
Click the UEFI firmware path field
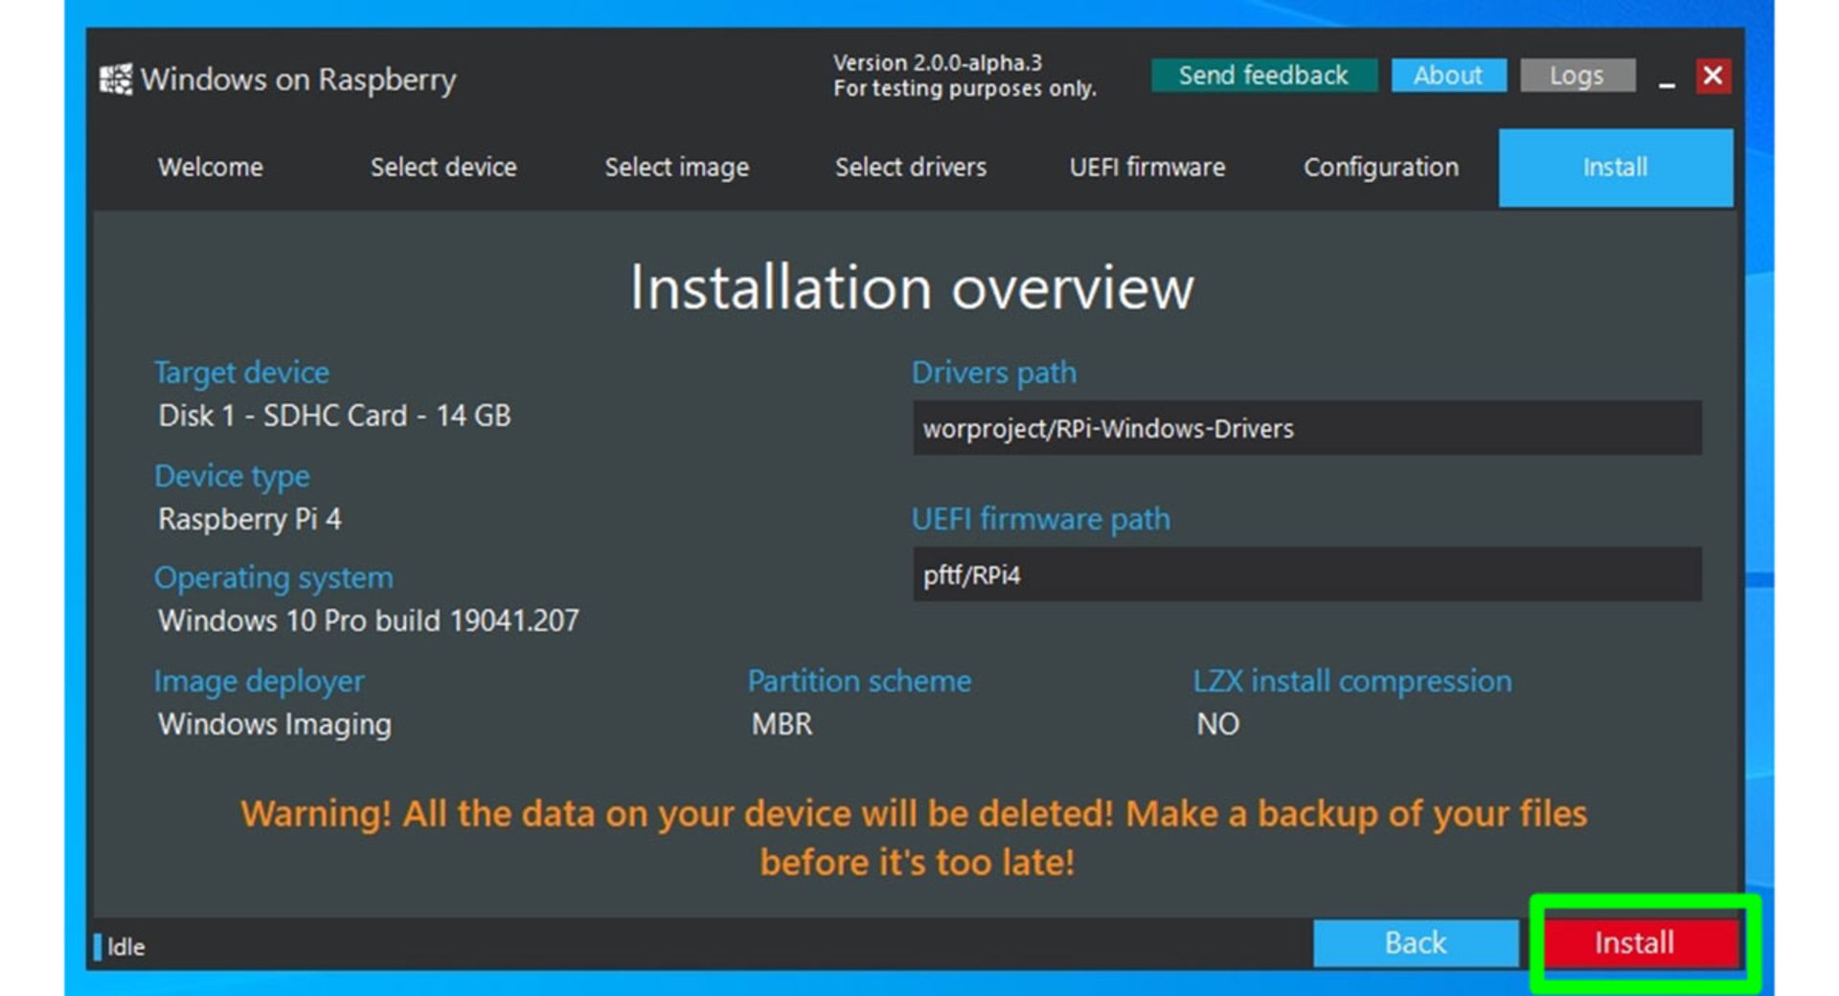coord(1306,575)
